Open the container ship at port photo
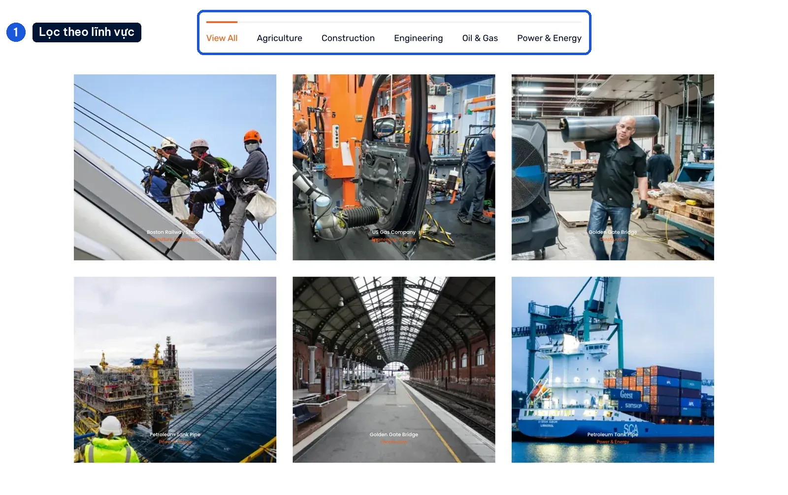 tap(613, 370)
